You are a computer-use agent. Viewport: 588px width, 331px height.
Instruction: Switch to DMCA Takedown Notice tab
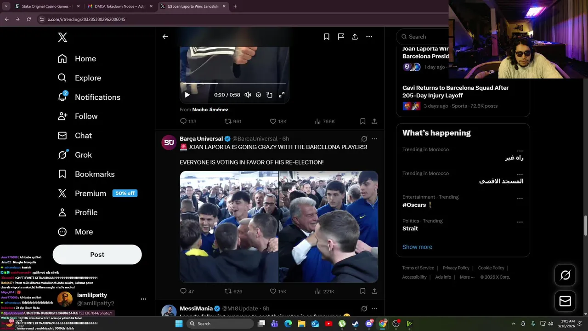(x=119, y=6)
